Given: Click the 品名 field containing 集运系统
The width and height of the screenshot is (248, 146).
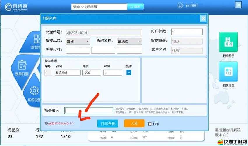Looking at the screenshot, I should (67, 73).
